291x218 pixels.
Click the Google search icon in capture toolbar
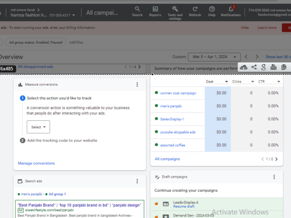tap(263, 67)
